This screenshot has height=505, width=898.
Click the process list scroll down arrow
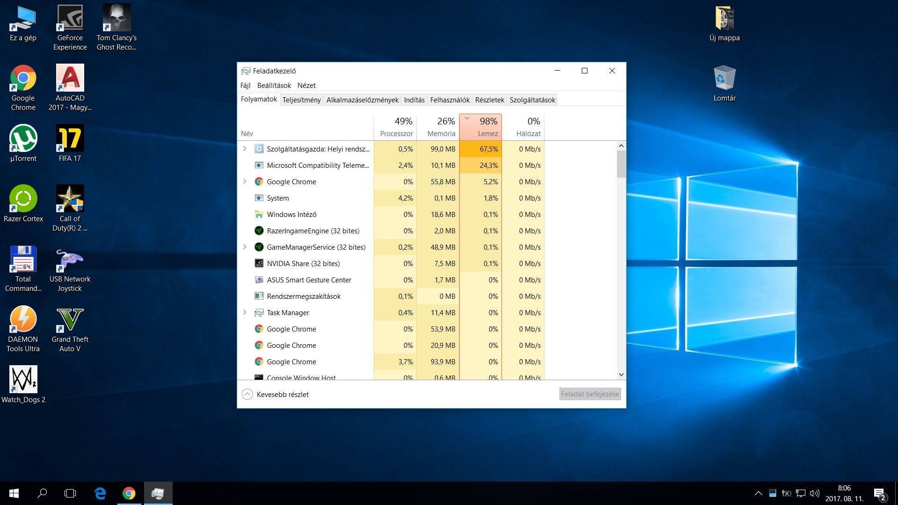tap(621, 375)
